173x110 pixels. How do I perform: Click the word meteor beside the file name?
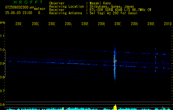40,9
